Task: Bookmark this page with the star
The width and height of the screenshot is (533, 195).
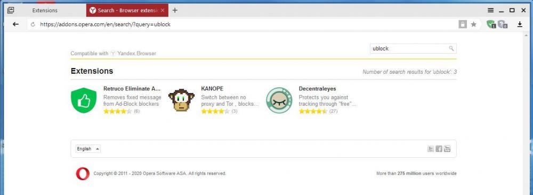Action: 473,24
